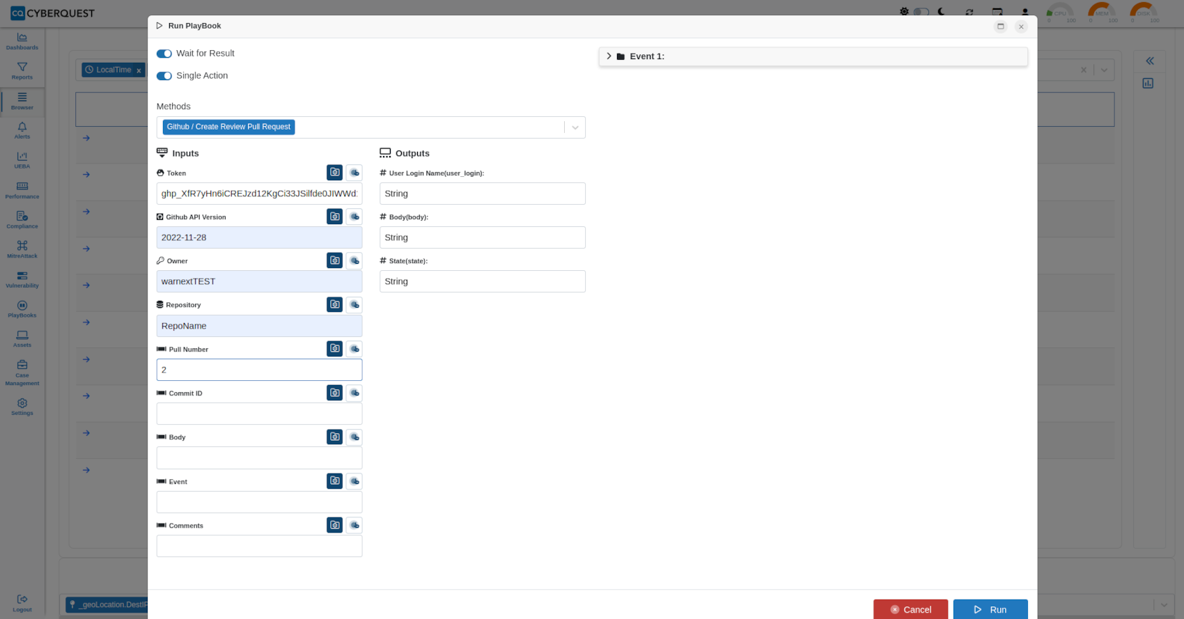This screenshot has width=1184, height=619.
Task: Maximize the Run PlayBook dialog
Action: 1001,26
